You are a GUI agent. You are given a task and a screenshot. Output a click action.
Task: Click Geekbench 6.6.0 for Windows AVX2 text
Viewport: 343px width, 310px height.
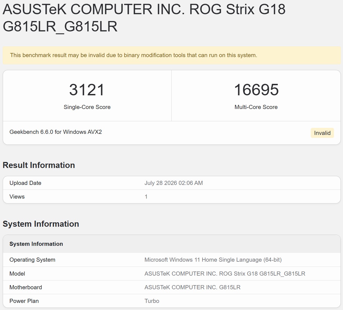coord(56,132)
